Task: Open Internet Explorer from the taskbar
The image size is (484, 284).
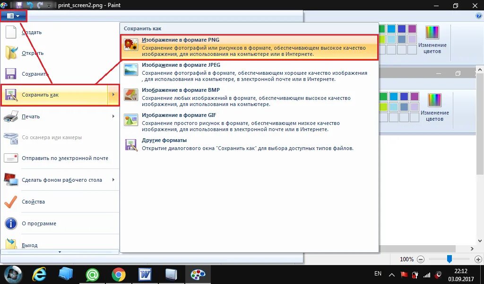Action: tap(40, 275)
